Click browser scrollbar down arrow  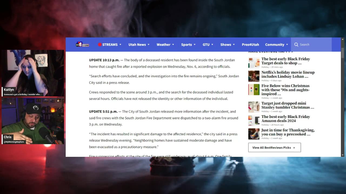(343, 155)
